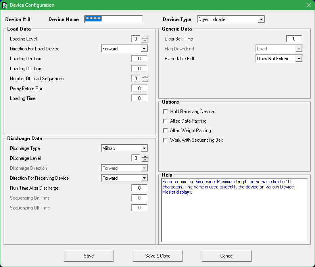Open Direction For Load Device dropdown
The width and height of the screenshot is (315, 267).
tap(144, 49)
